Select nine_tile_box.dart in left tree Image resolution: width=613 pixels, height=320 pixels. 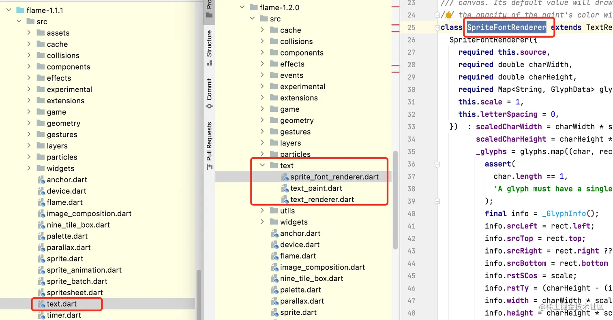(x=78, y=225)
